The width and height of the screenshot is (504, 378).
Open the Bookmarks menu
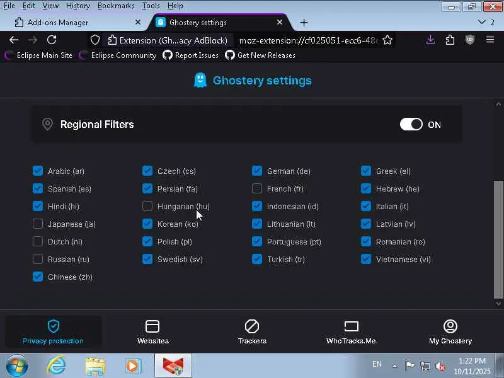point(116,6)
